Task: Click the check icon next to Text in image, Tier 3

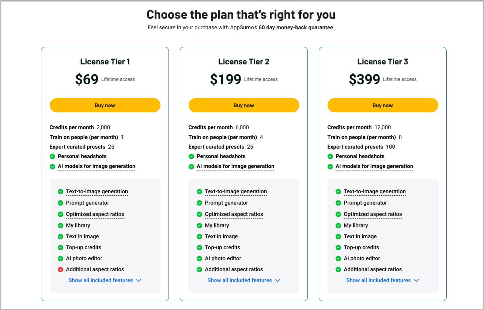Action: tap(339, 236)
